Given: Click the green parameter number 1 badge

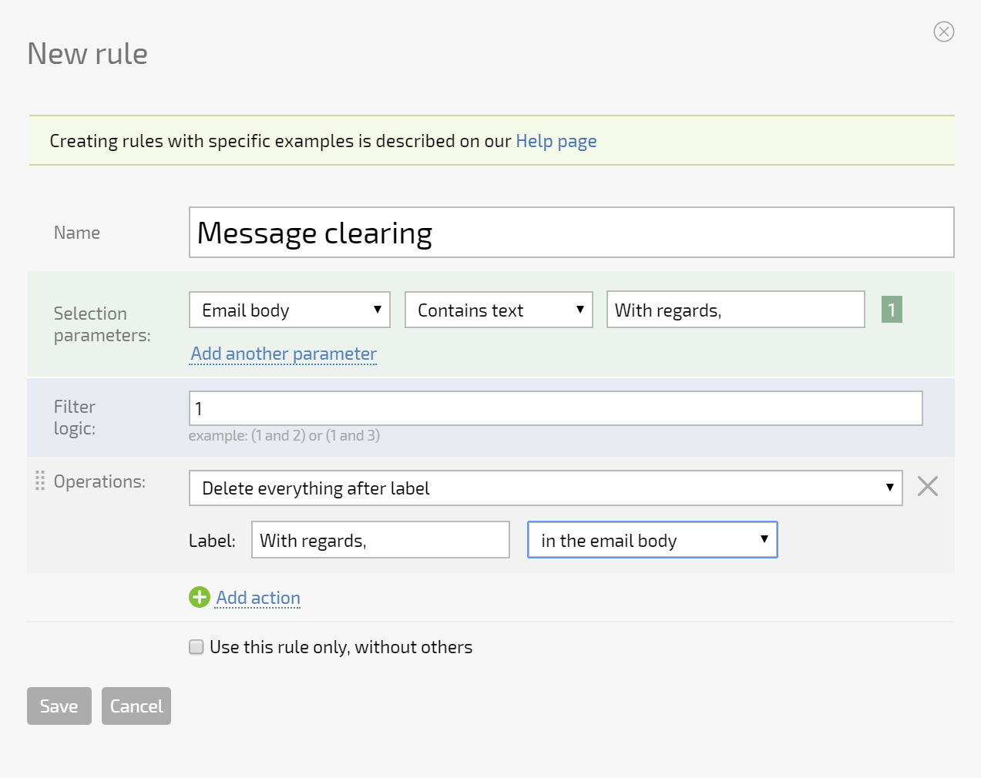Looking at the screenshot, I should click(892, 310).
